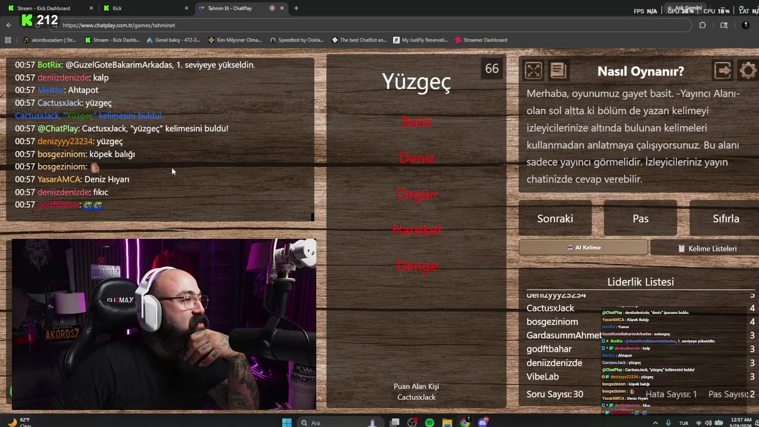This screenshot has height=427, width=759.
Task: Open Discord from the taskbar
Action: 483,422
